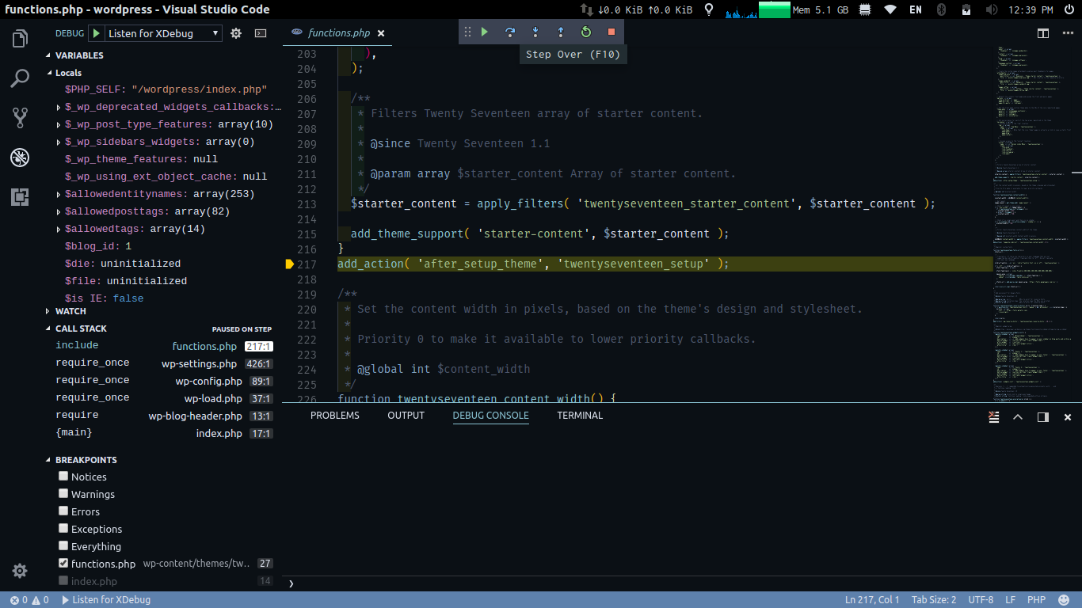Select Step Over in the debug toolbar

point(510,32)
